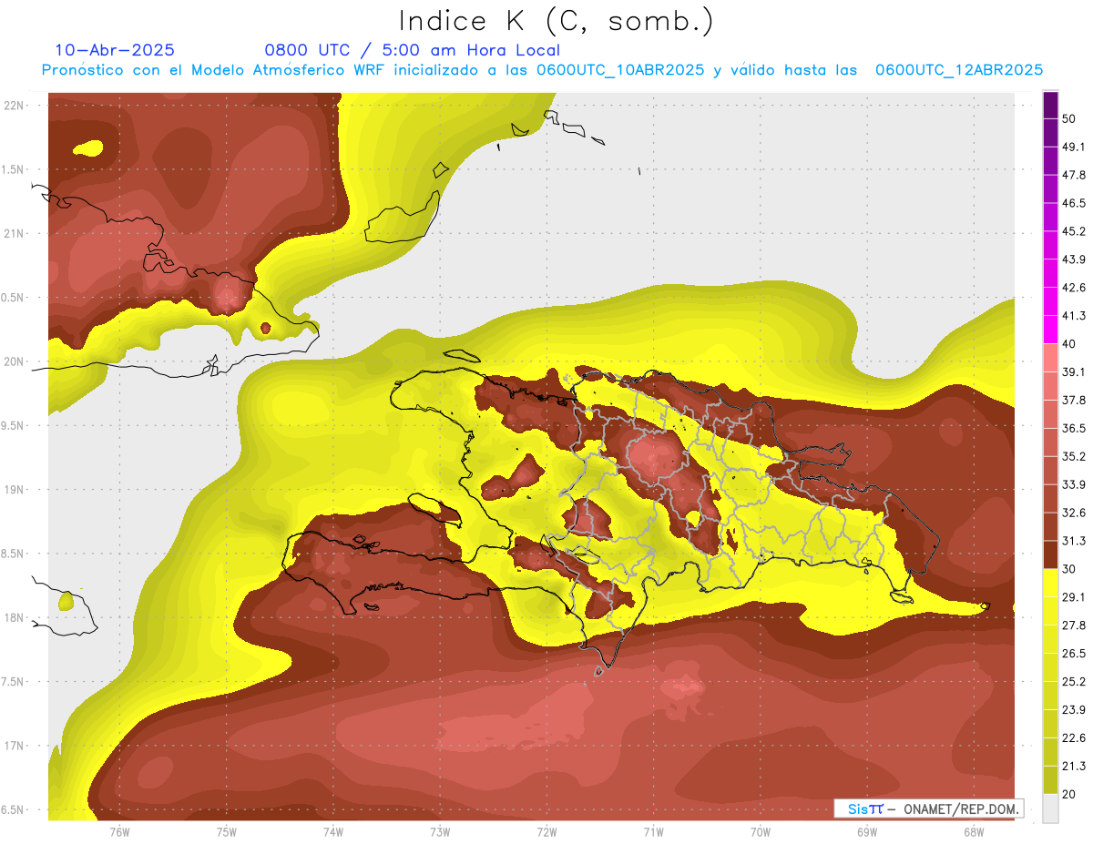Click the colorbar label "25.2"
The height and width of the screenshot is (844, 1093).
(x=1074, y=682)
